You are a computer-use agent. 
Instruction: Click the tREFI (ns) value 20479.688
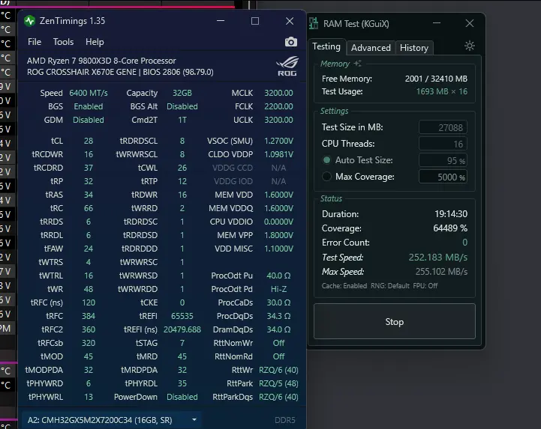(182, 329)
